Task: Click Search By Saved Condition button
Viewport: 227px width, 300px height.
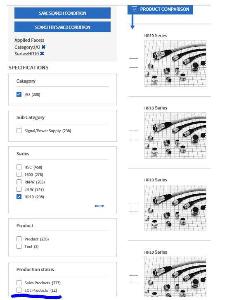Action: 62,27
